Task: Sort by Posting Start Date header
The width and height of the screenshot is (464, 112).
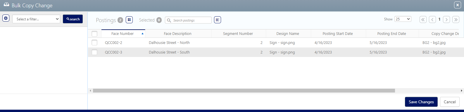Action: click(x=338, y=34)
